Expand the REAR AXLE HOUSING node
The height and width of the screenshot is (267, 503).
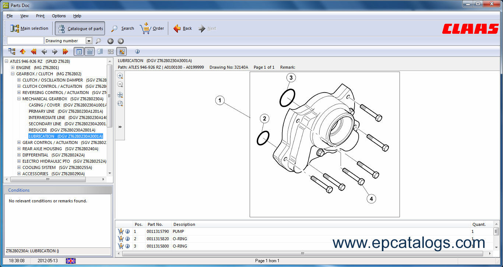(19, 149)
